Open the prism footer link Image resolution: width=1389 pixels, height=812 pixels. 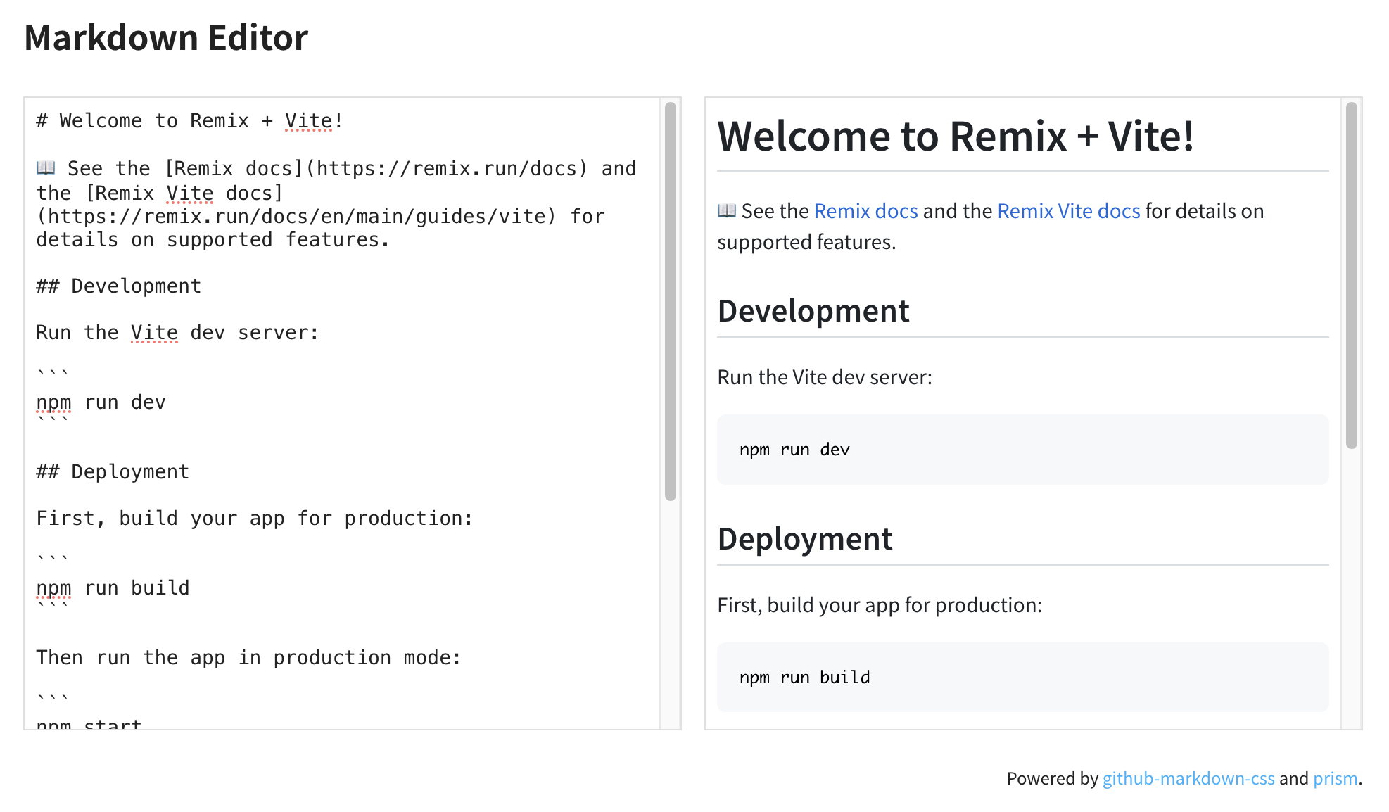(x=1335, y=778)
